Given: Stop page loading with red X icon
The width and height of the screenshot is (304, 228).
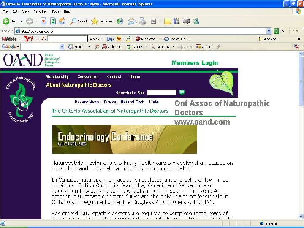Looking at the screenshot, I should point(43,21).
